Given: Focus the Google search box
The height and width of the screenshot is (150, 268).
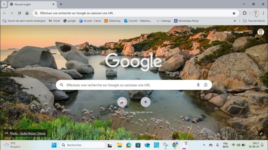Looking at the screenshot, I should coord(134,85).
